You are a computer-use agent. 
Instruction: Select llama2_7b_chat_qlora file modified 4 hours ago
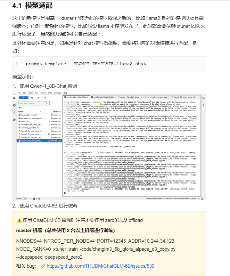(x=39, y=131)
